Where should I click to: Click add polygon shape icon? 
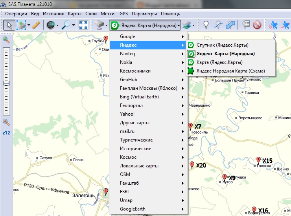coord(230,25)
